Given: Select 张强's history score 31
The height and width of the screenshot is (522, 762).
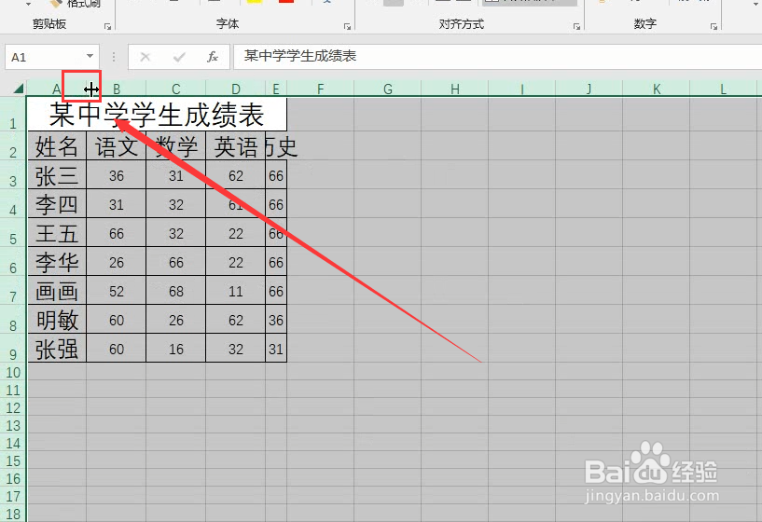Looking at the screenshot, I should point(276,349).
